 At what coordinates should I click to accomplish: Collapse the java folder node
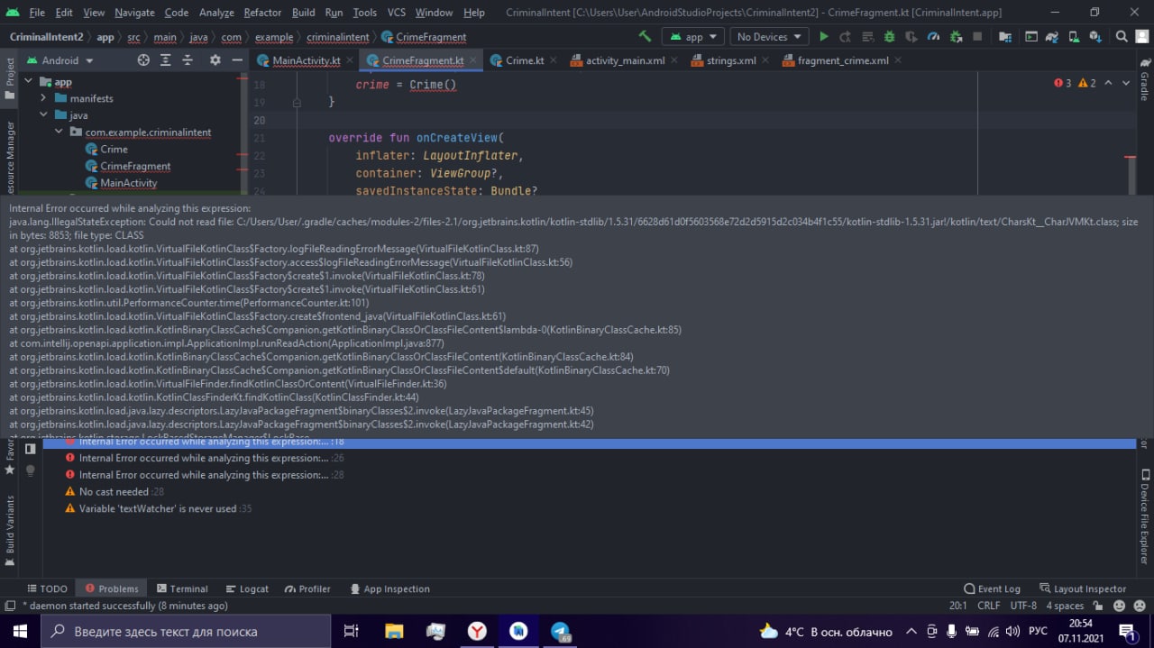pyautogui.click(x=42, y=115)
